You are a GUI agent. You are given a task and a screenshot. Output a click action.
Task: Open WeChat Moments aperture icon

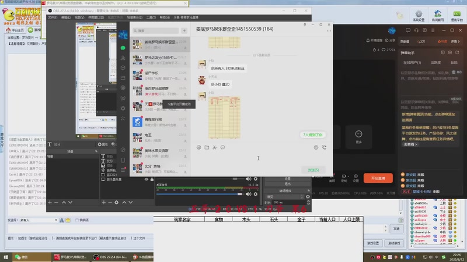(123, 88)
